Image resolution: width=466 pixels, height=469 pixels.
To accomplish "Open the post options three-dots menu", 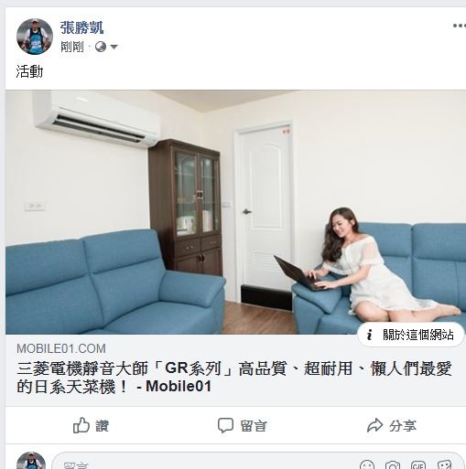I will coord(460,26).
